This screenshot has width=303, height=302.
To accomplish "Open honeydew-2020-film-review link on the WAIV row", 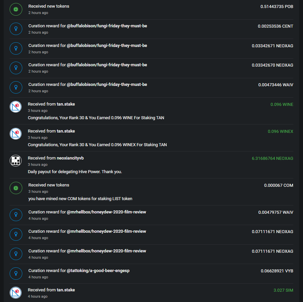I will point(106,212).
